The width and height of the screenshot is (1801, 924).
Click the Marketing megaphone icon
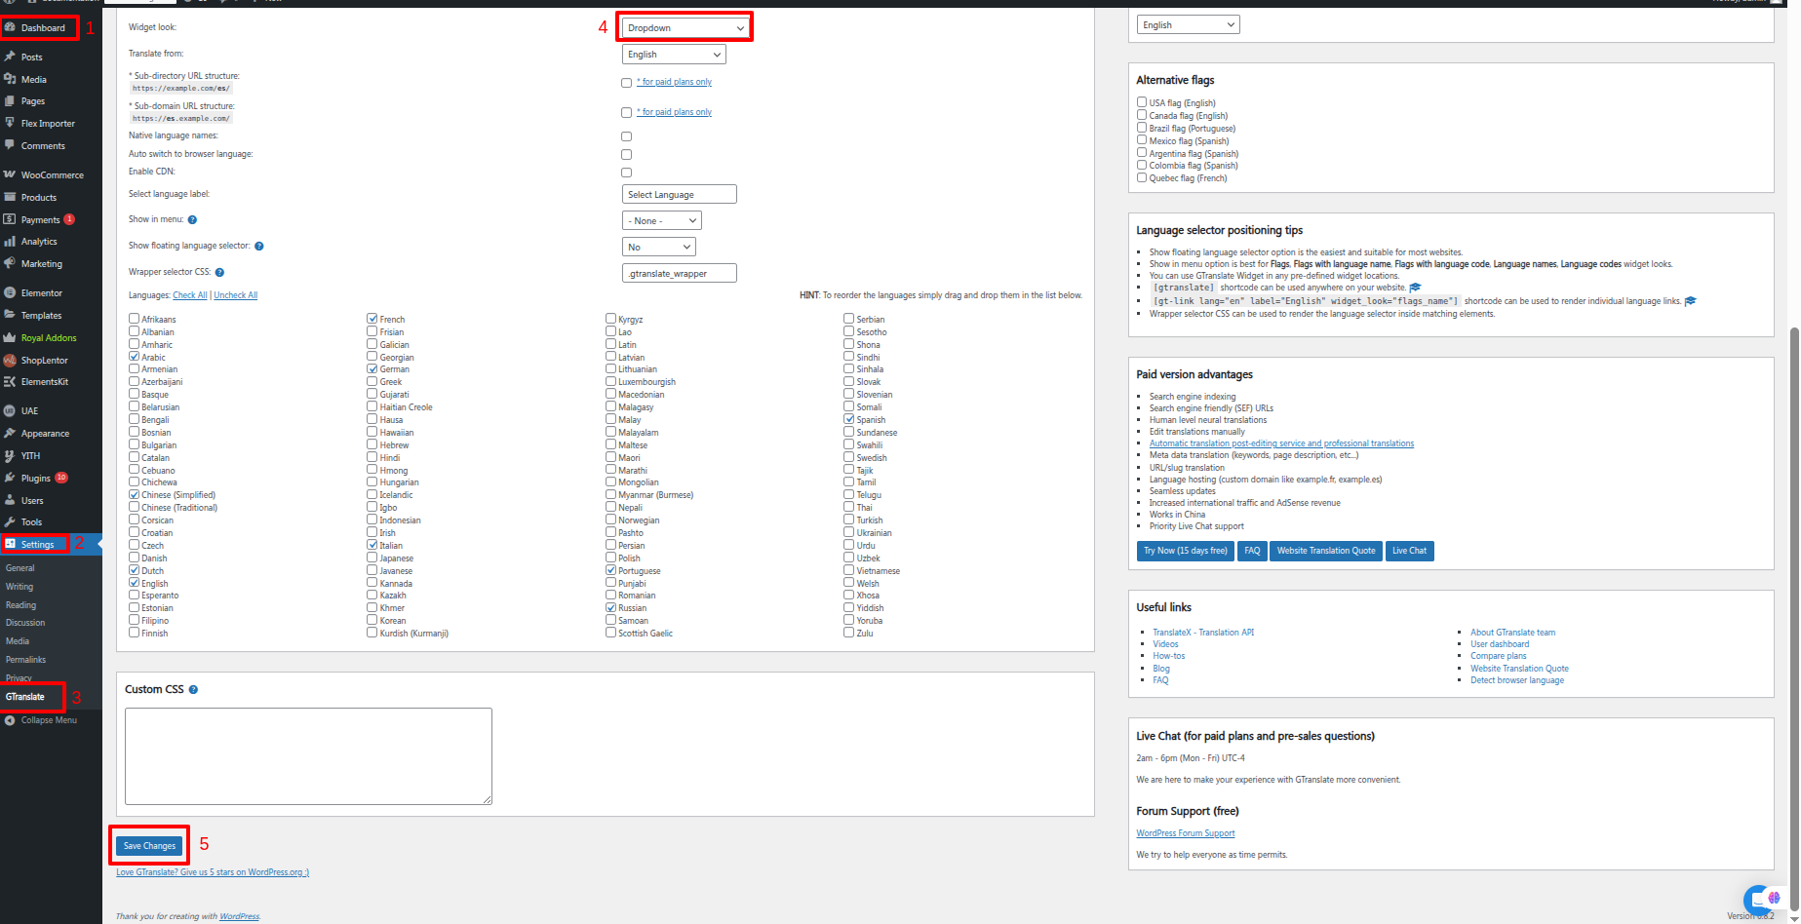point(10,264)
